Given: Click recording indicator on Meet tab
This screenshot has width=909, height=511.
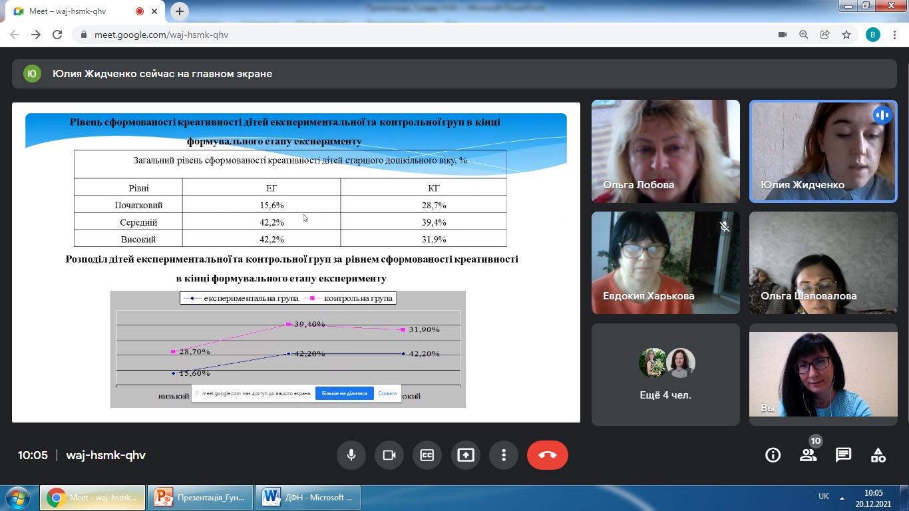Looking at the screenshot, I should (x=139, y=11).
